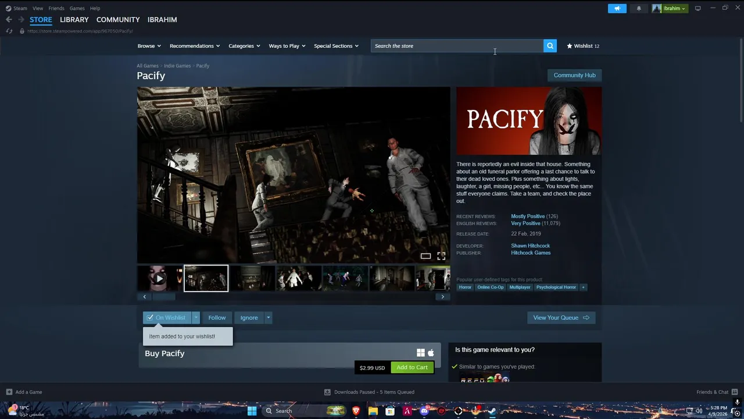Focus the Search the store field

[x=457, y=46]
